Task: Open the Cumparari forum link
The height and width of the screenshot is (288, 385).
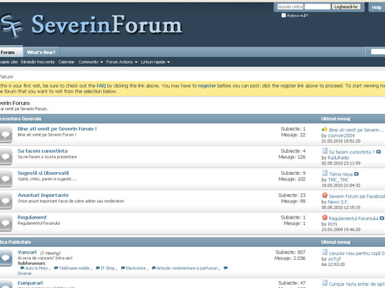Action: [30, 283]
